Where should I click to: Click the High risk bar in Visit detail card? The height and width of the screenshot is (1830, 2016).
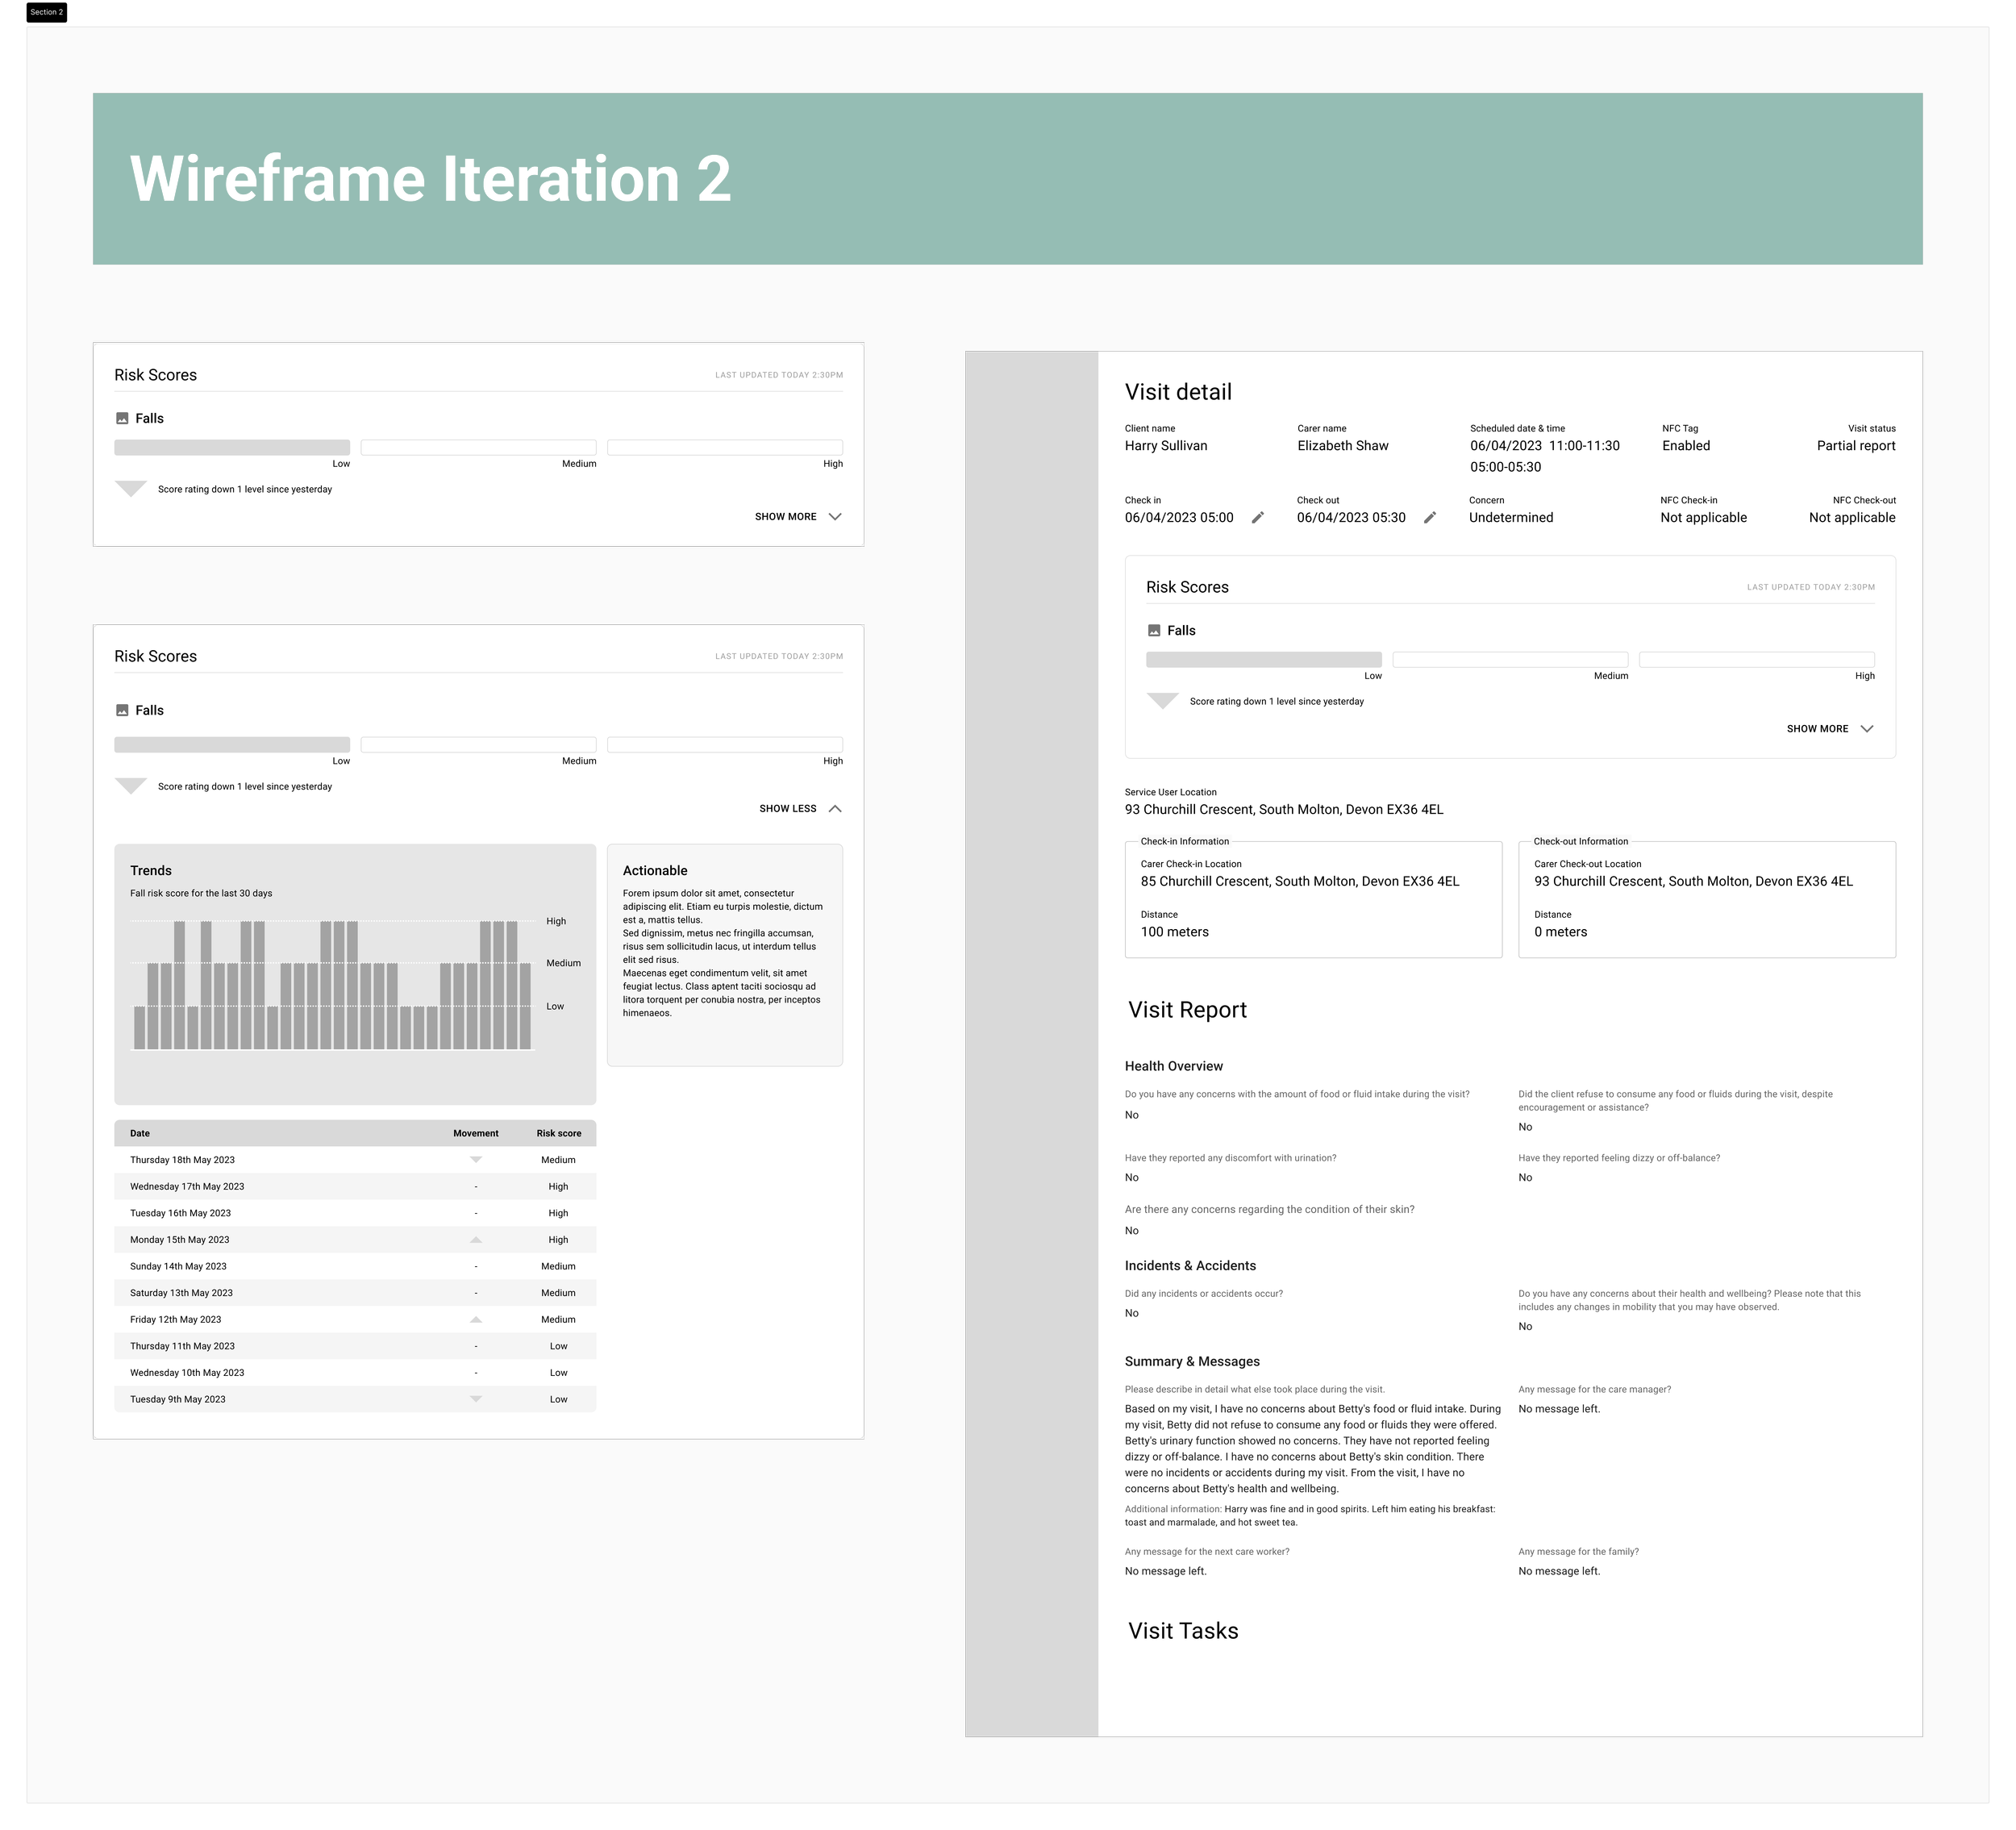point(1757,659)
